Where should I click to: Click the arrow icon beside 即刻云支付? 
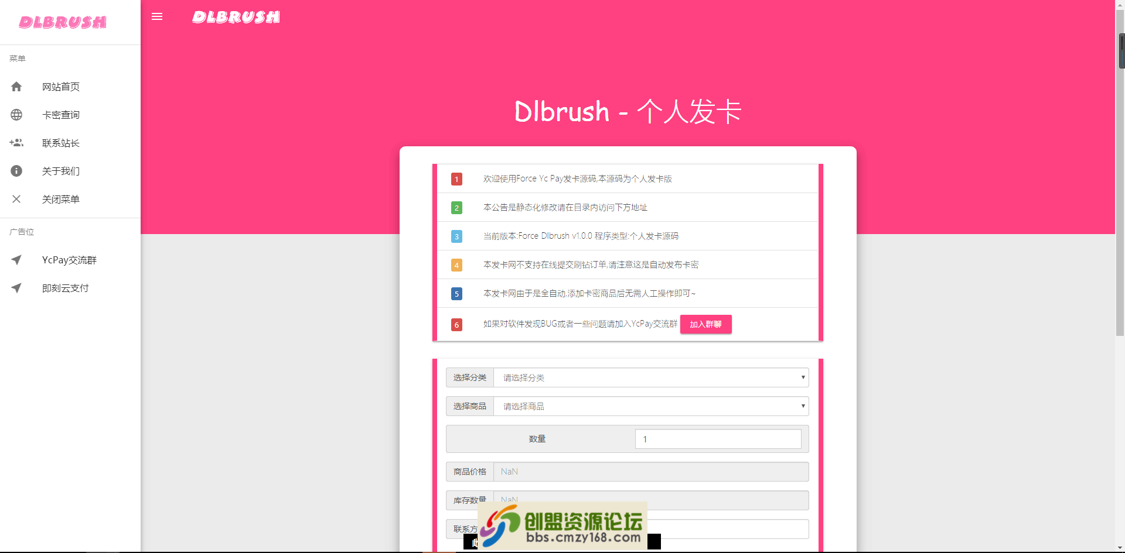click(x=16, y=288)
